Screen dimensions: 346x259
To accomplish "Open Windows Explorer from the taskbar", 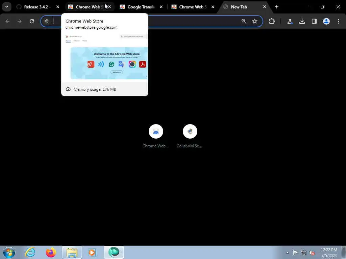I will point(72,252).
